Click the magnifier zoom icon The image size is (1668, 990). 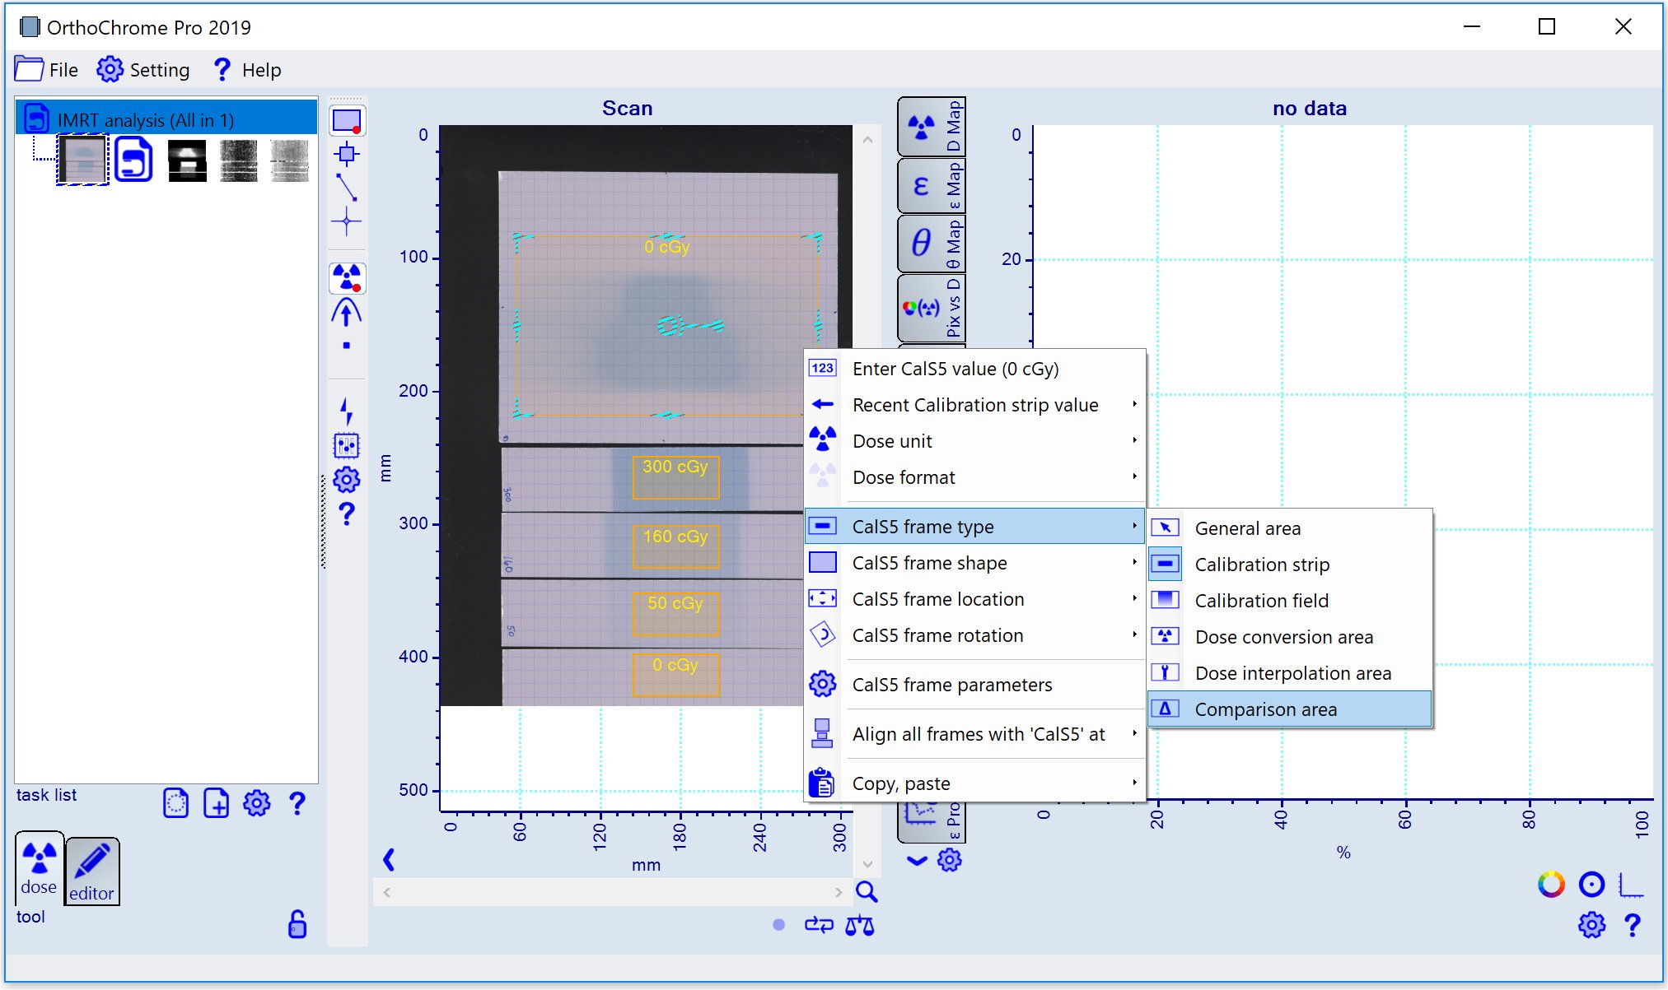(x=867, y=891)
